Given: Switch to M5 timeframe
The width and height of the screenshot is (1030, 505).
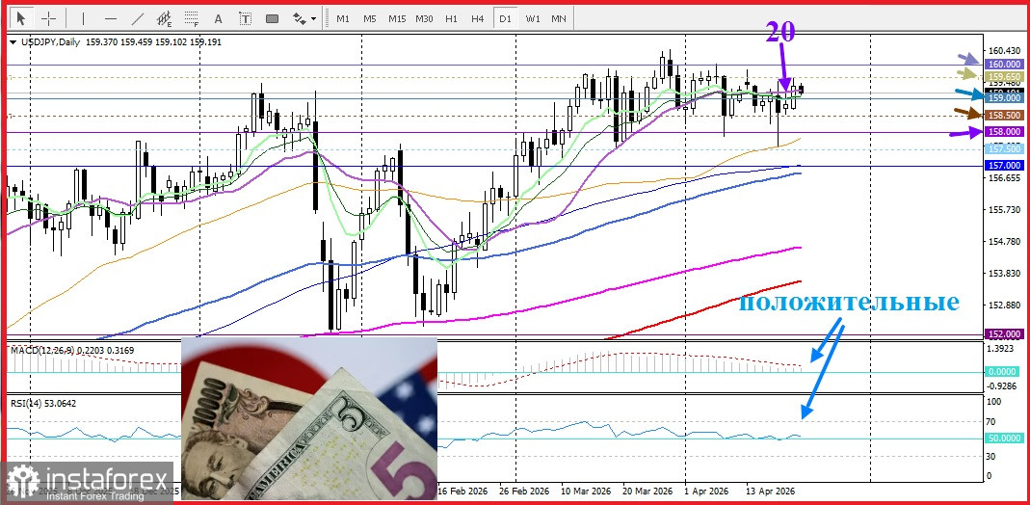Looking at the screenshot, I should [370, 19].
